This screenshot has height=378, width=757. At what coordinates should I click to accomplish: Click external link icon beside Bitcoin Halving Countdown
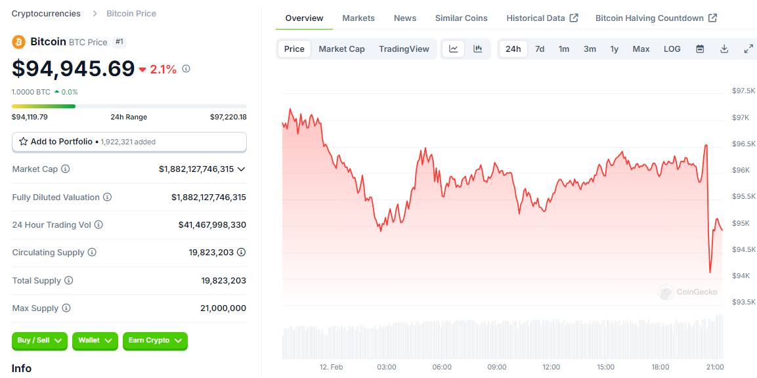pyautogui.click(x=712, y=18)
